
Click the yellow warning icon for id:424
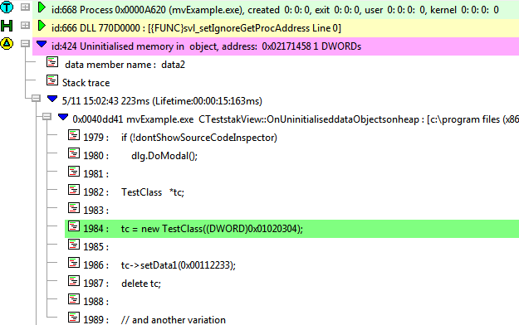point(7,43)
